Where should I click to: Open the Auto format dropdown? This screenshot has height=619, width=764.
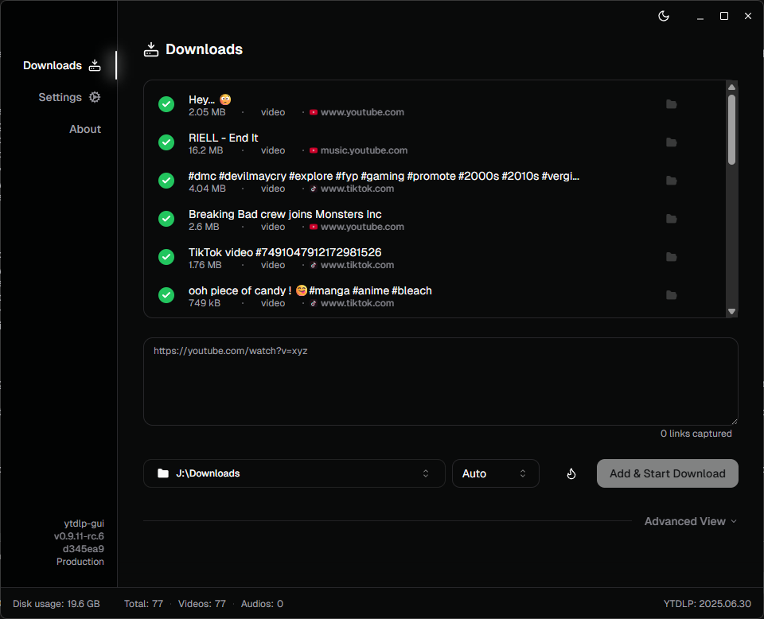(496, 473)
